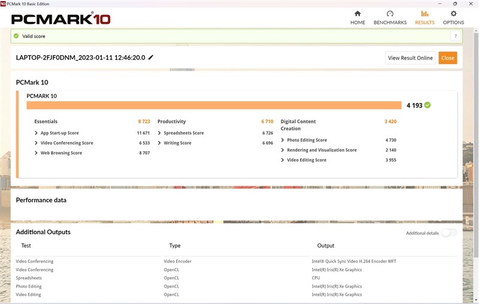
Task: Click View Result Online button
Action: [410, 58]
